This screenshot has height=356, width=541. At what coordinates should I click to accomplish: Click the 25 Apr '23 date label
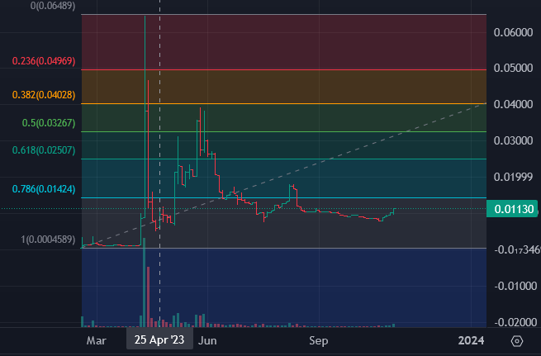click(159, 339)
